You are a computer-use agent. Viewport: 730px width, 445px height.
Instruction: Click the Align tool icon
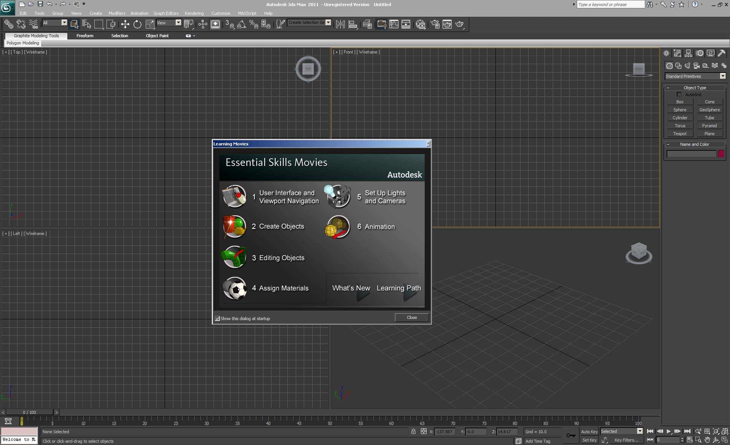[352, 24]
